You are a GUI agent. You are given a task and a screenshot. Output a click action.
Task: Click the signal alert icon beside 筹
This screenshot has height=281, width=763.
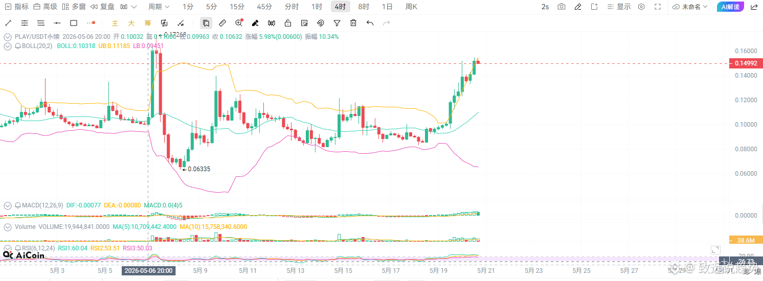[164, 23]
